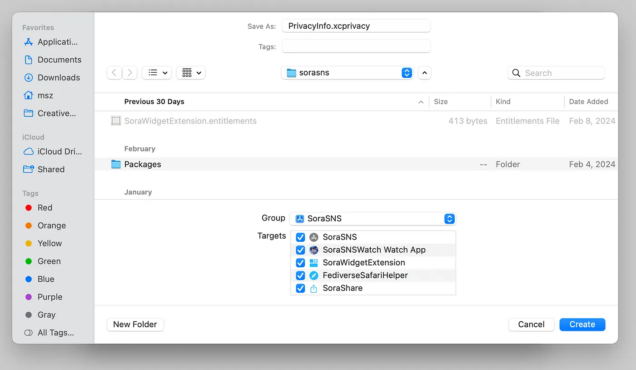
Task: Select iCloud Drive in the sidebar
Action: pyautogui.click(x=53, y=151)
